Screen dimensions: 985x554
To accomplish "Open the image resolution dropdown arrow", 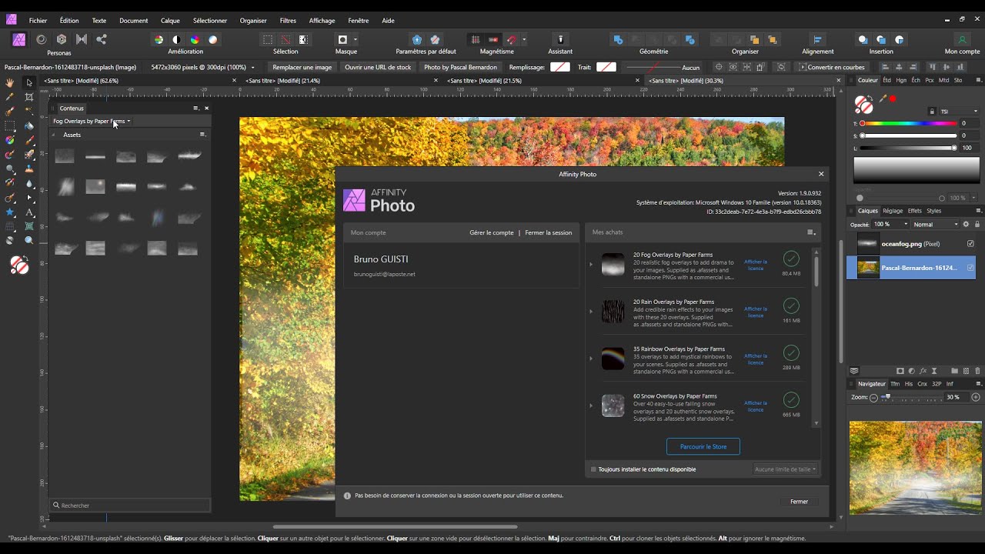I will [x=252, y=68].
